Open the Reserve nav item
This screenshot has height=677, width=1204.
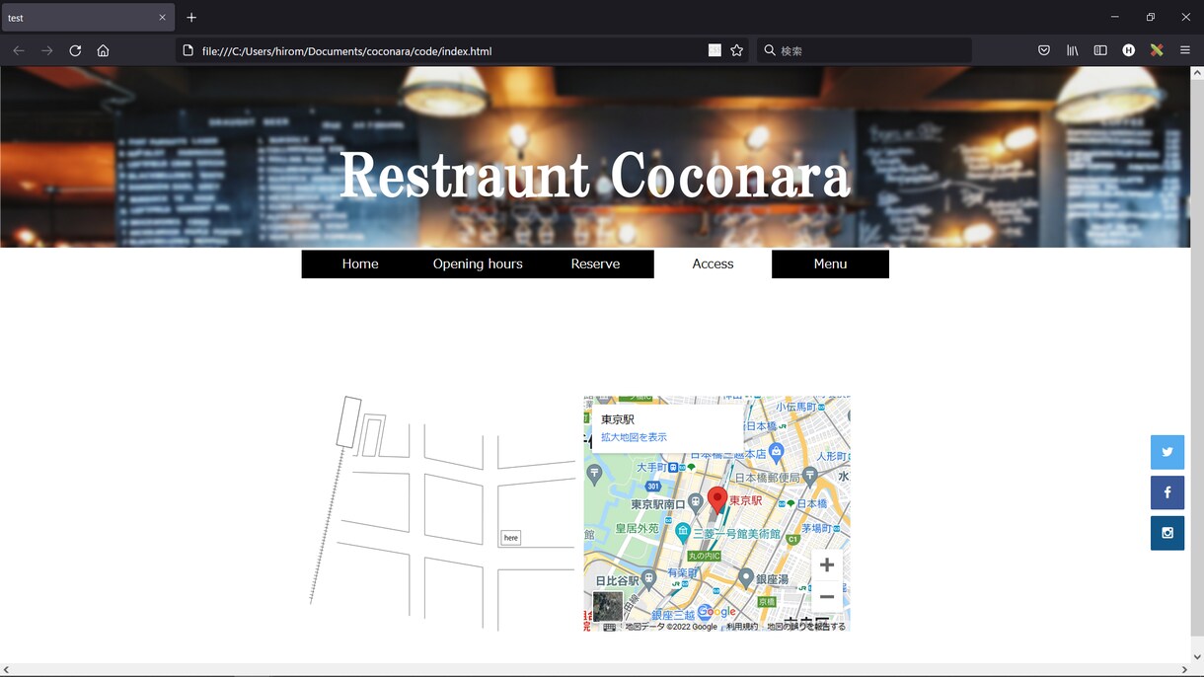click(595, 263)
